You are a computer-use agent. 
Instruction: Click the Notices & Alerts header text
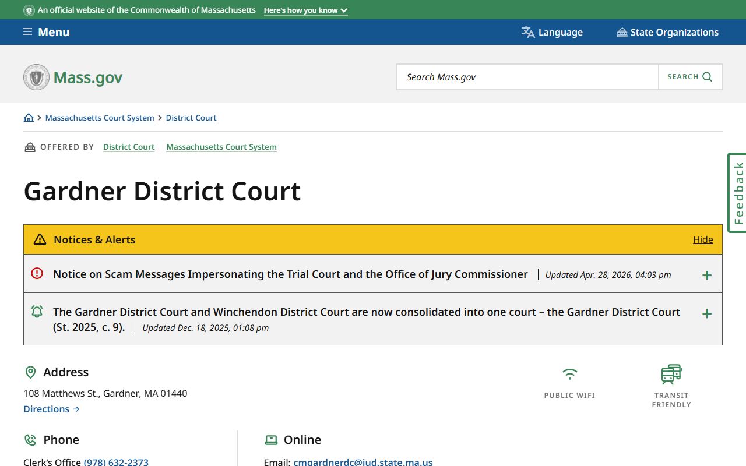[94, 239]
